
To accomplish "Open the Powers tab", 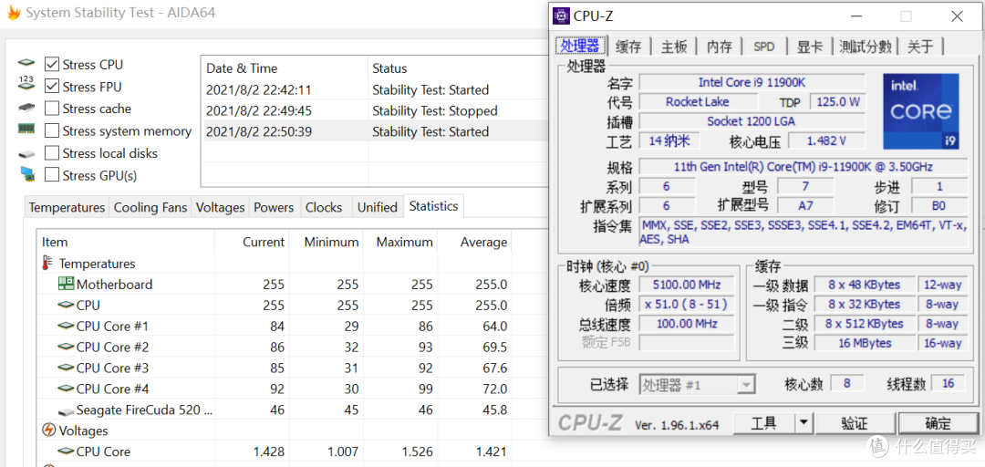I will 274,207.
